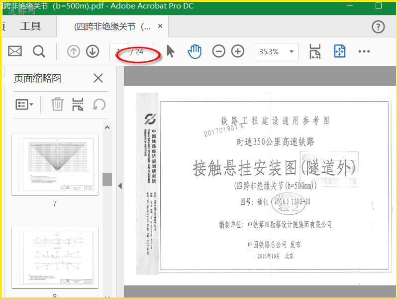Select the arrow selection tool
Viewport: 398px width, 299px height.
tap(171, 52)
